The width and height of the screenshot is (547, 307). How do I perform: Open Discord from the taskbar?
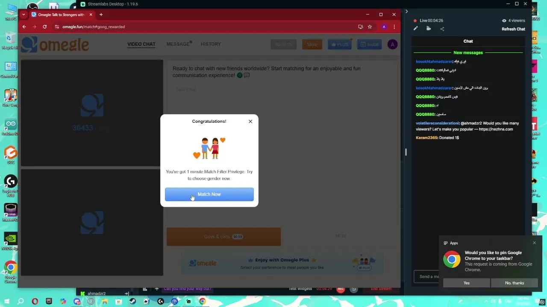(77, 301)
